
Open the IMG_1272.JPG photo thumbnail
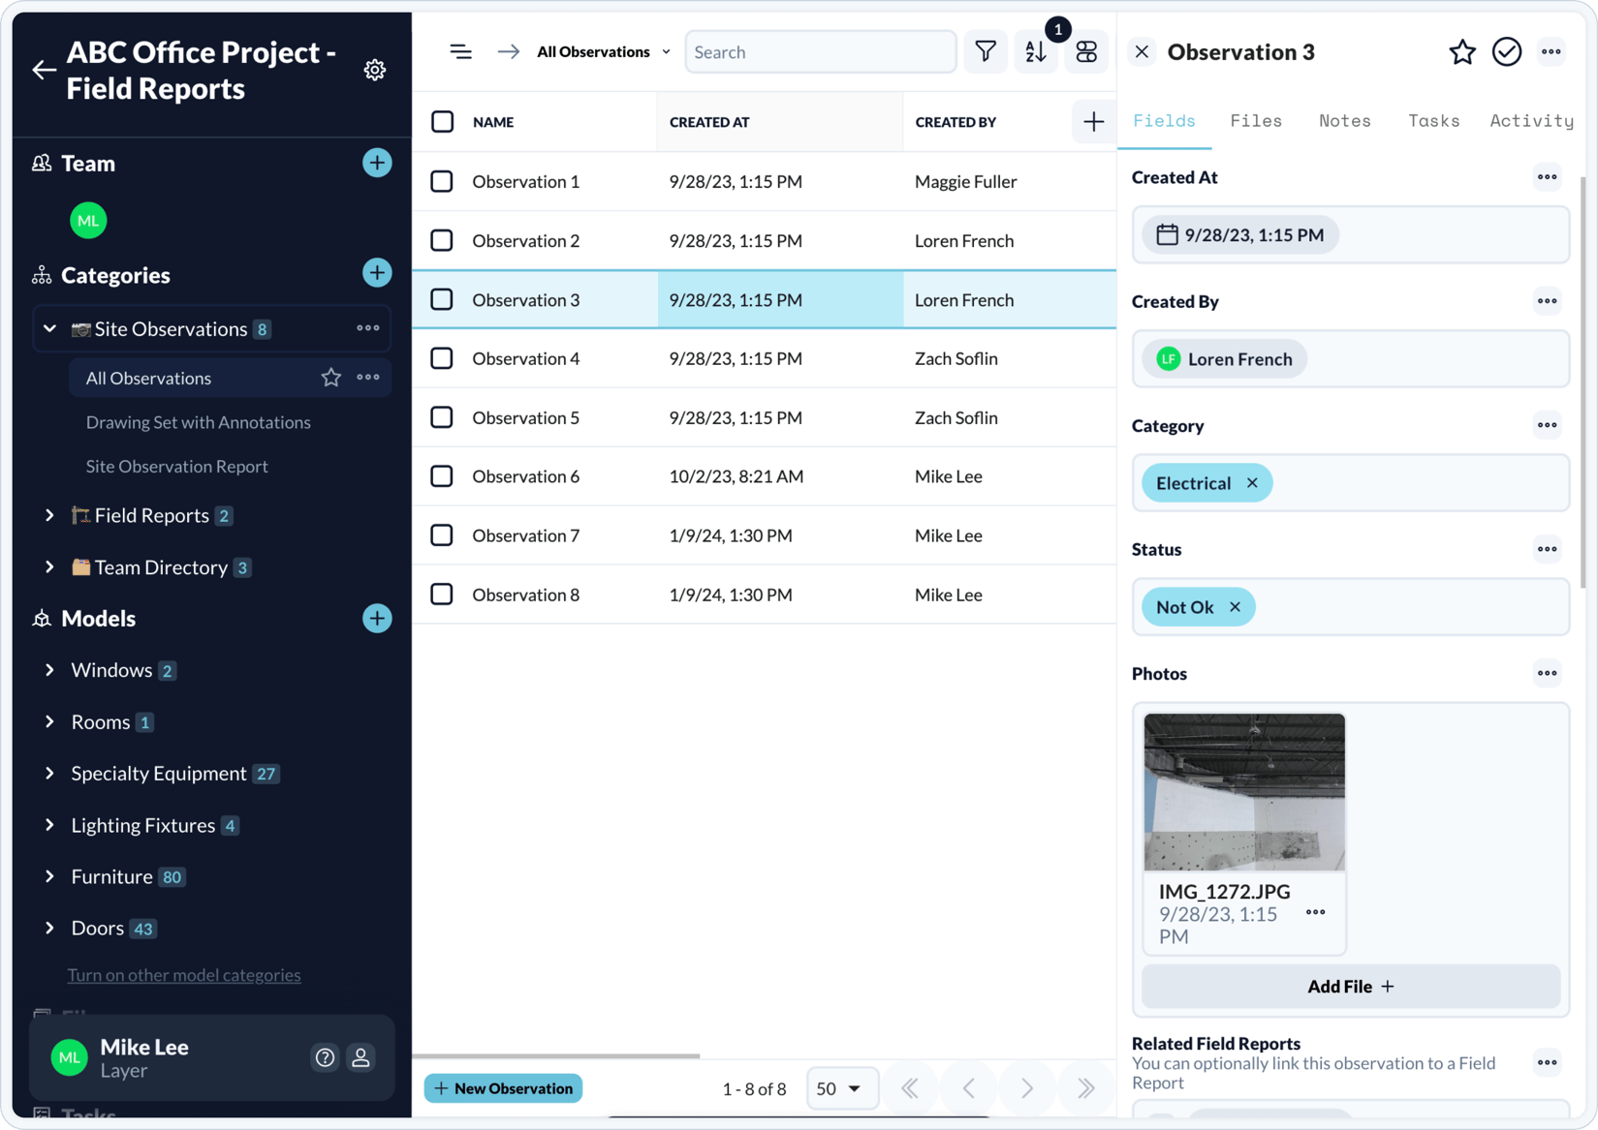click(x=1244, y=792)
